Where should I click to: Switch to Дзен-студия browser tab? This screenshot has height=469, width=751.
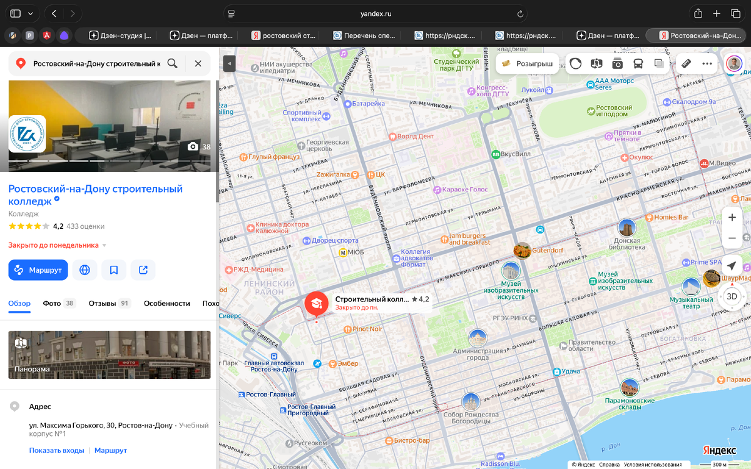pyautogui.click(x=121, y=36)
